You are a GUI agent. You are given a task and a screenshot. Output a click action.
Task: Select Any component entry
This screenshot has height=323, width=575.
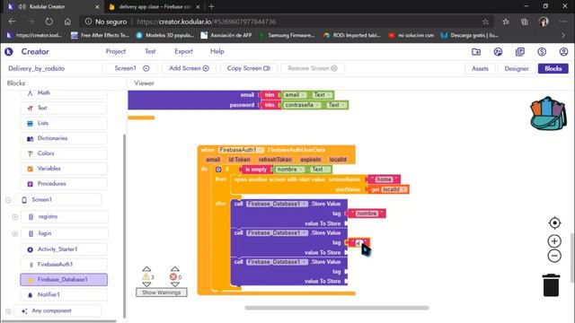tap(57, 310)
